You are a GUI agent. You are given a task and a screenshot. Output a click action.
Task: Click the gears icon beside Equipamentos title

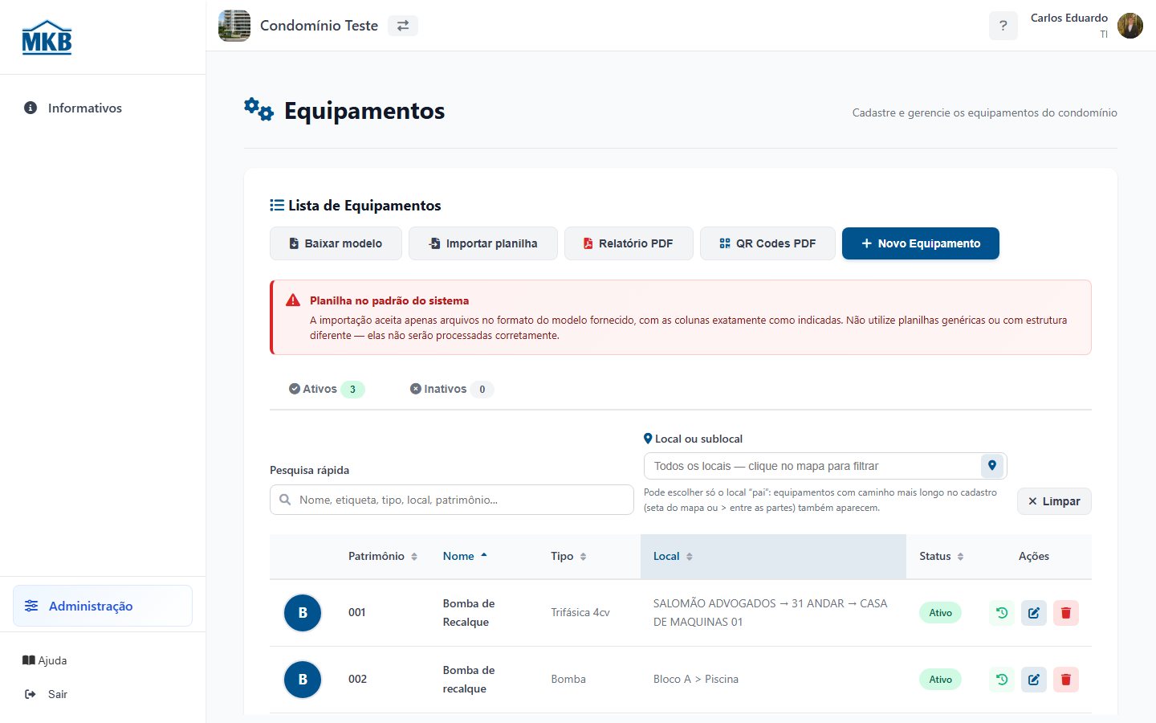tap(259, 109)
